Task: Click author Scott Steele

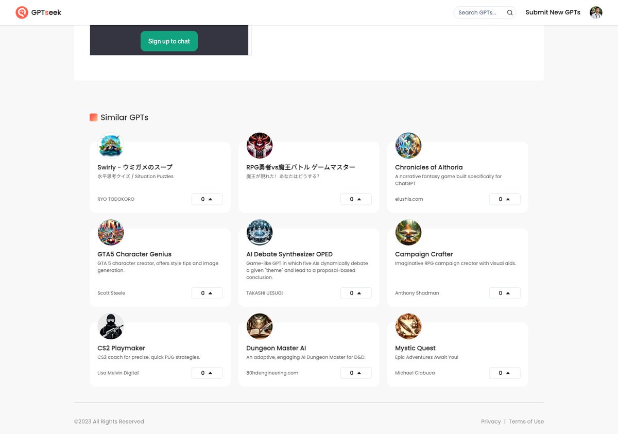Action: click(x=111, y=293)
